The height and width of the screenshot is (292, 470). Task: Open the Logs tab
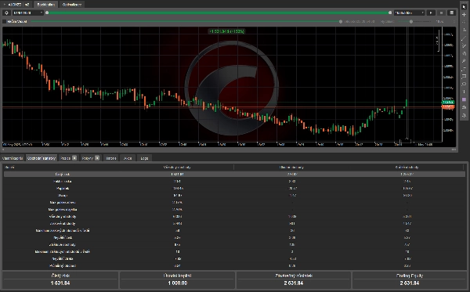click(x=144, y=158)
